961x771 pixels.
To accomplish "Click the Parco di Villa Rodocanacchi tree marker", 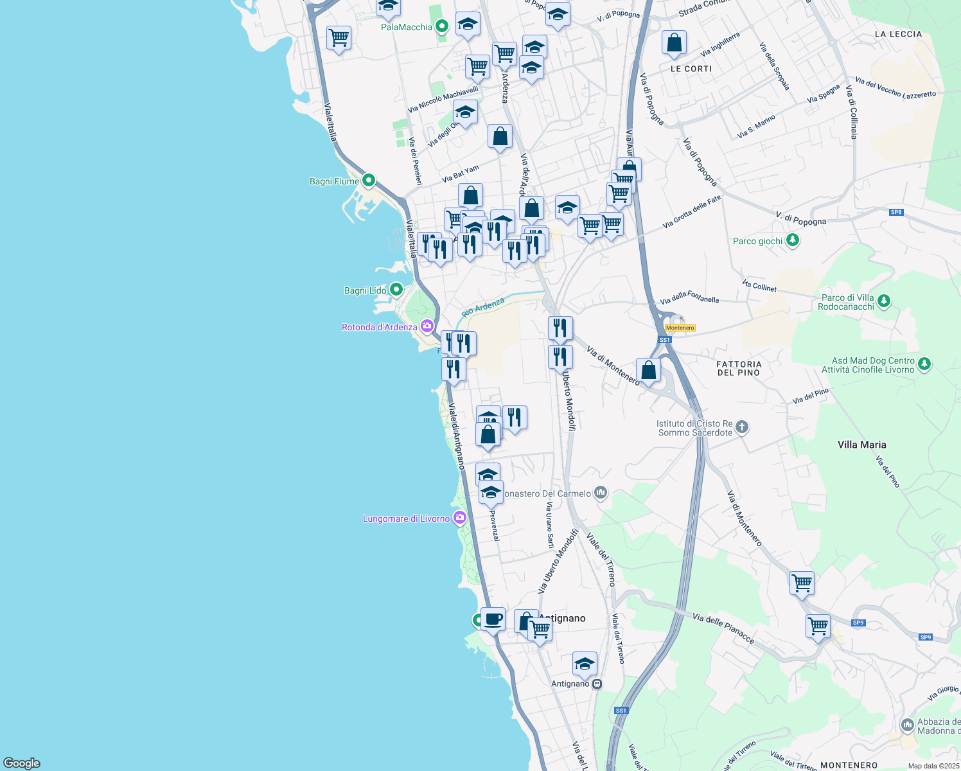I will pyautogui.click(x=884, y=301).
